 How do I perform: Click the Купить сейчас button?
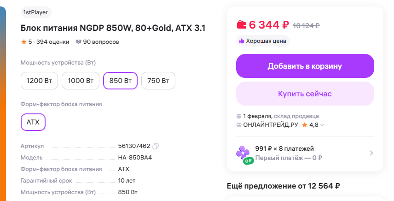click(305, 94)
